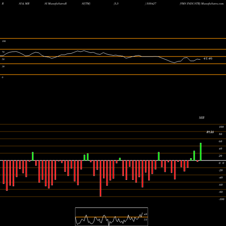This screenshot has width=226, height=226.
Task: Click the MR axis label '-40'
Action: click(x=221, y=178)
